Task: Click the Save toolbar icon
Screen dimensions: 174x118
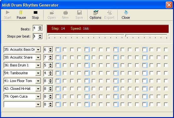Action: coord(79,13)
